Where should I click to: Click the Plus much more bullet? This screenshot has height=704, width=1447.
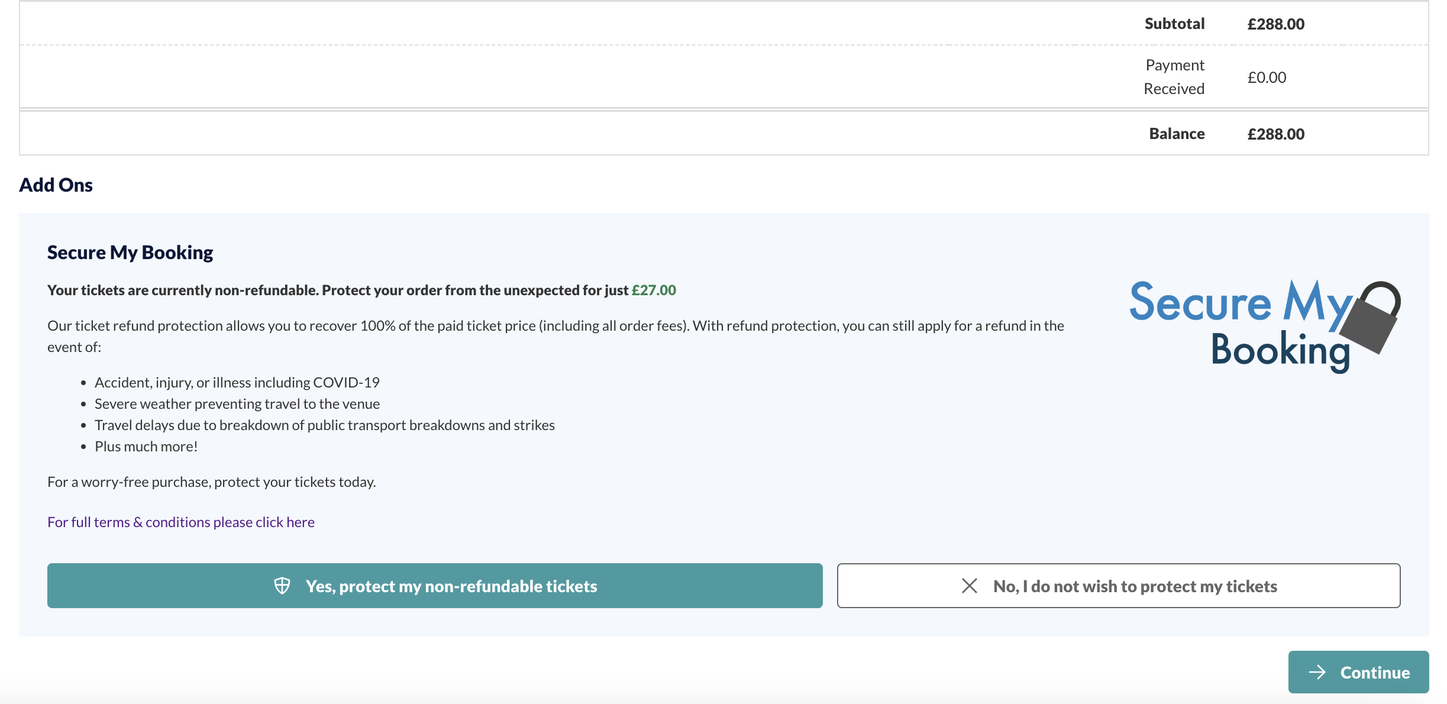click(146, 446)
